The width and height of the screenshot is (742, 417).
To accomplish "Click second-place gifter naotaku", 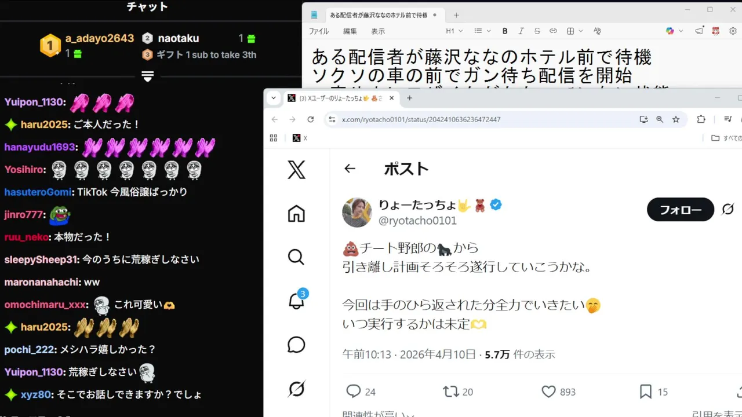I will coord(178,38).
